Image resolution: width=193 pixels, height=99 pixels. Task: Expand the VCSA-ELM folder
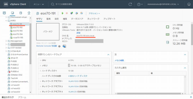[x=6, y=51]
